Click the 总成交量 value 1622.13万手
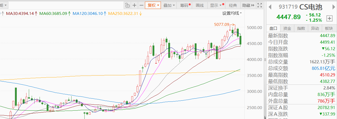 point(322,62)
